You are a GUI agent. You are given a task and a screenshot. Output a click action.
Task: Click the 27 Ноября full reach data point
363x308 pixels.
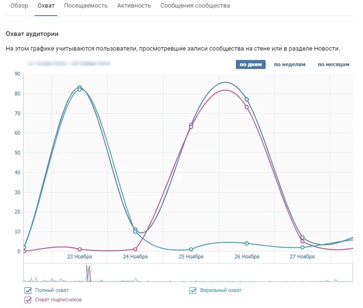tap(302, 238)
